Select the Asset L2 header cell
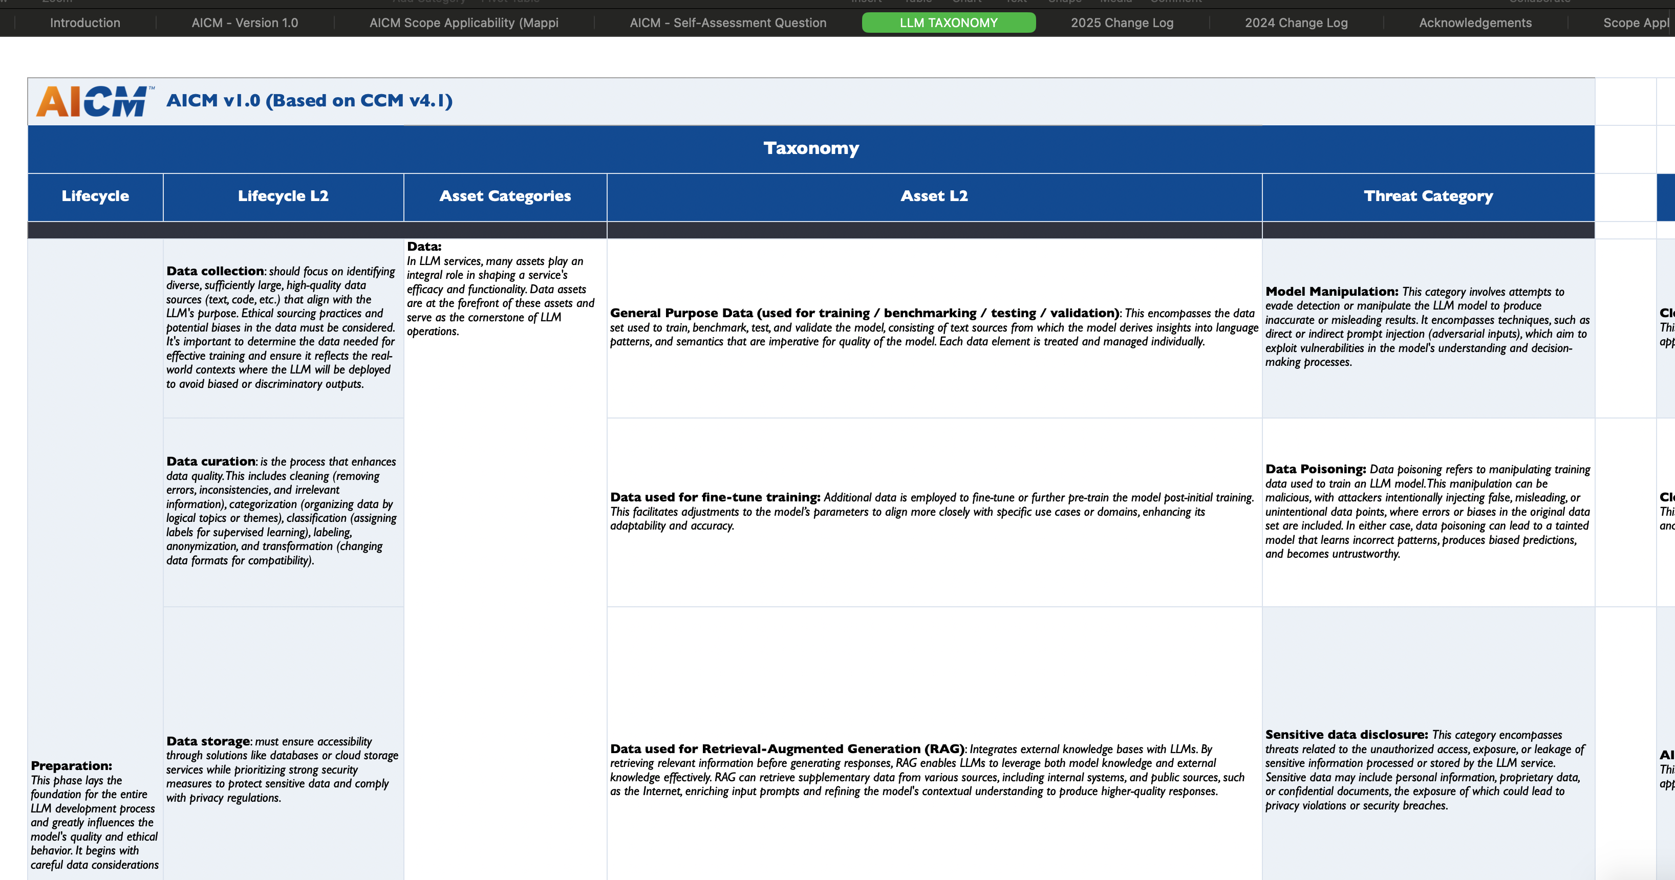The width and height of the screenshot is (1675, 880). [x=934, y=196]
